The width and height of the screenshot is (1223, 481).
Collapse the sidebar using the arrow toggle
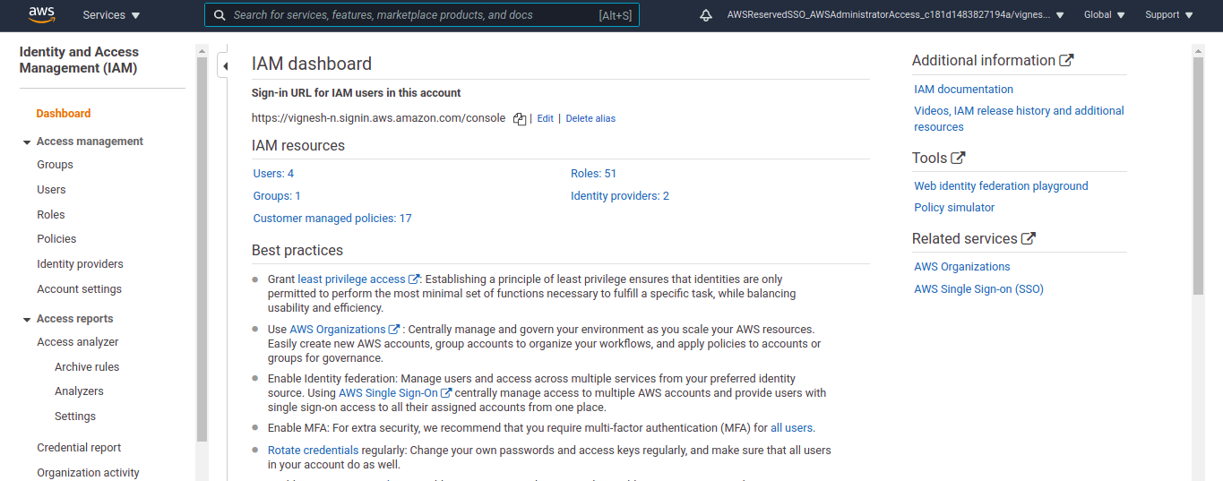point(224,66)
